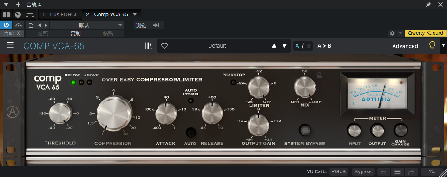Copy settings with A > B button
The width and height of the screenshot is (447, 177).
[x=324, y=46]
